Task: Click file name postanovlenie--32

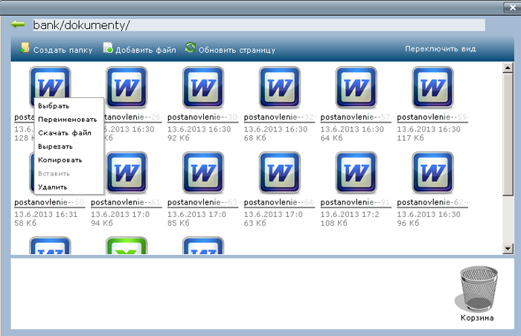Action: [x=279, y=117]
